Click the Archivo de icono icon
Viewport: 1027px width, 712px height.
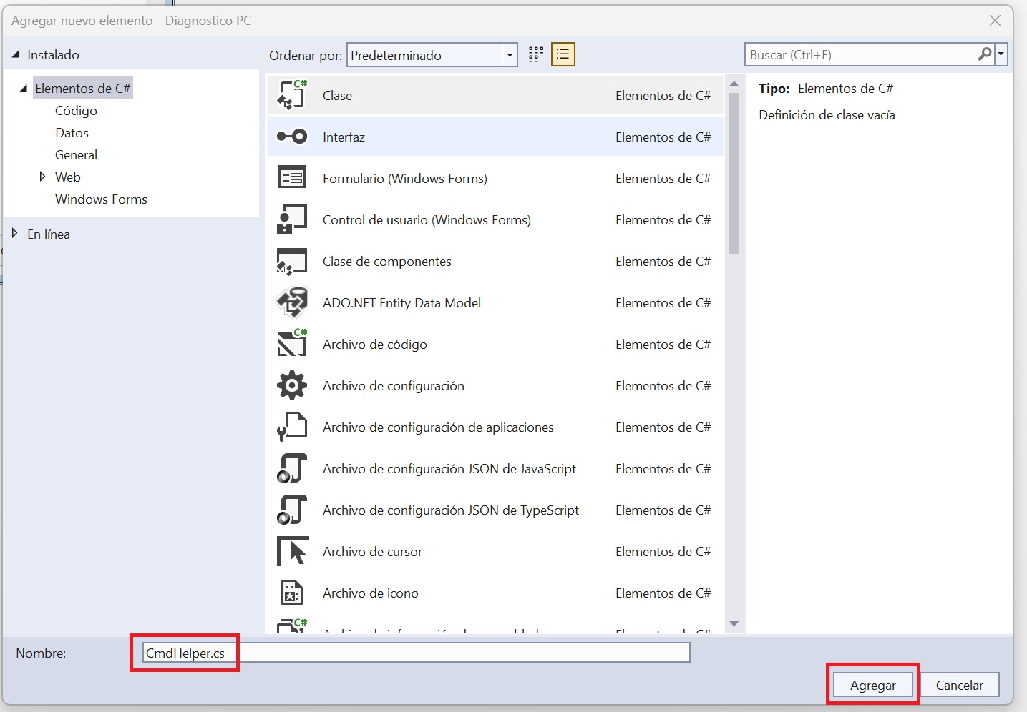coord(292,593)
